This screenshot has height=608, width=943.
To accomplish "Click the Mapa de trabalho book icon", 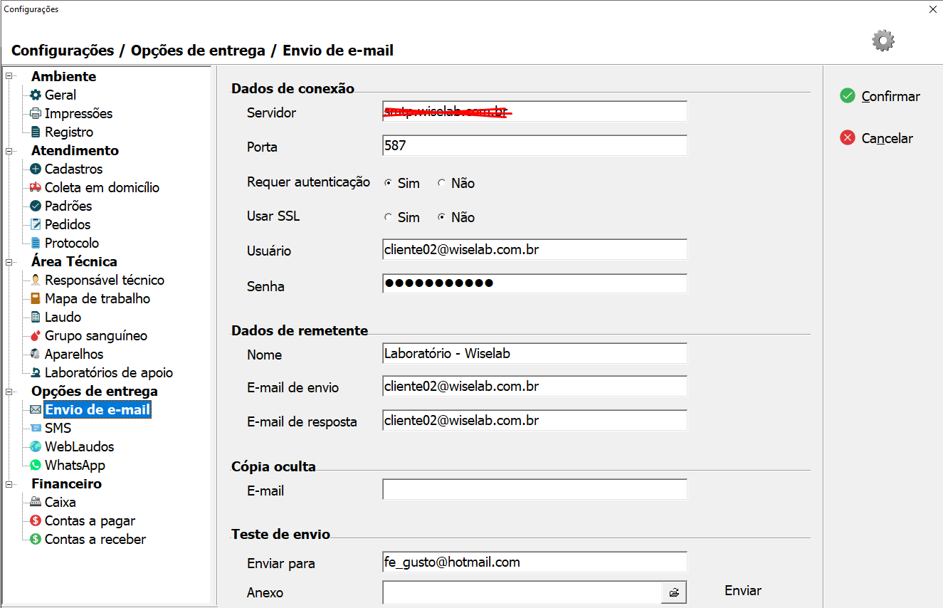I will pyautogui.click(x=36, y=298).
